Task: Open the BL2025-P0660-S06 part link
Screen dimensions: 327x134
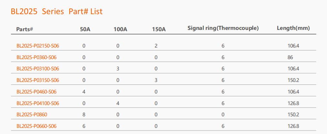Action: (37, 126)
